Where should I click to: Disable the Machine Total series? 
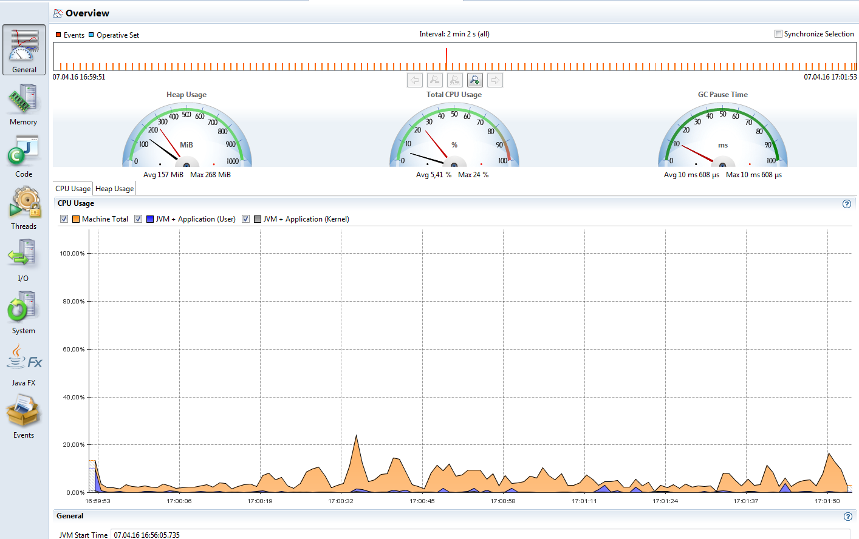pyautogui.click(x=64, y=219)
